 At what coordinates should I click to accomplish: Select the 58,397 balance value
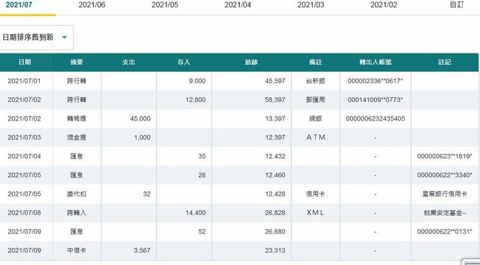click(275, 100)
